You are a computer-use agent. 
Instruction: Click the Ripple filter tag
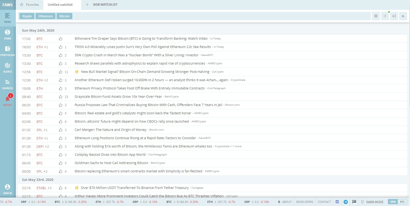pyautogui.click(x=27, y=16)
